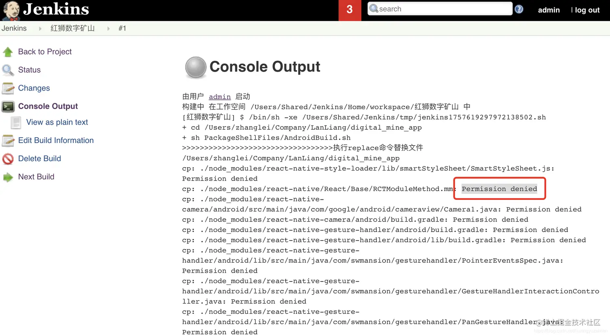Click the green up-arrow Back to Project icon

pos(8,52)
